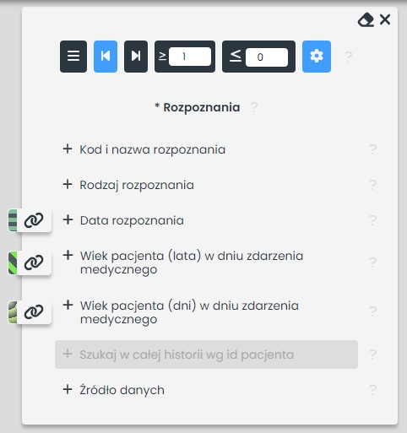Viewport: 407px width, 433px height.
Task: Expand Wiek pacjenta (dni) w dniu zdarzenia
Action: pyautogui.click(x=181, y=312)
